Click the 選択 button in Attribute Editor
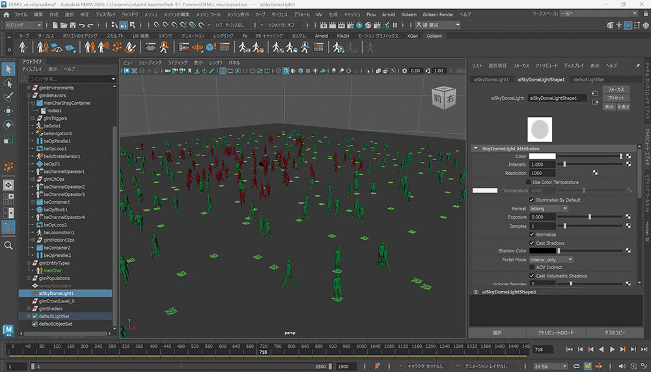Image resolution: width=651 pixels, height=372 pixels. point(497,332)
